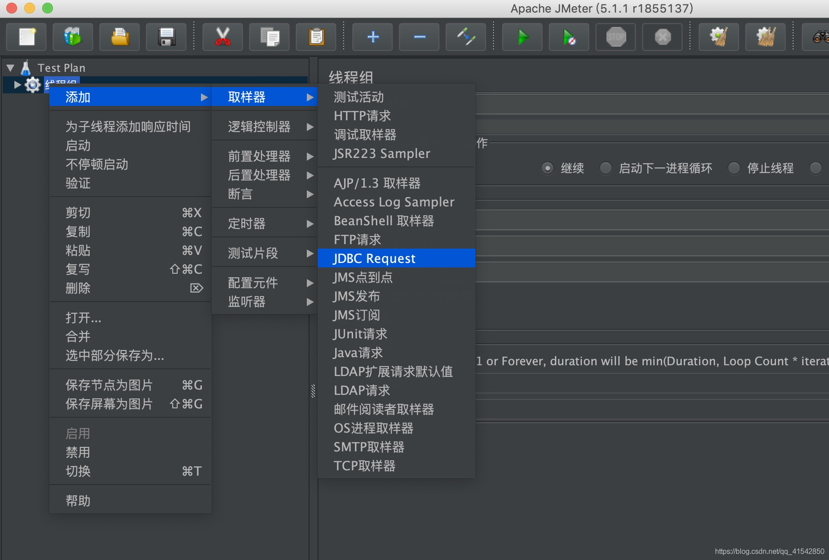Viewport: 829px width, 560px height.
Task: Choose BeanShell 取样器
Action: coord(397,221)
